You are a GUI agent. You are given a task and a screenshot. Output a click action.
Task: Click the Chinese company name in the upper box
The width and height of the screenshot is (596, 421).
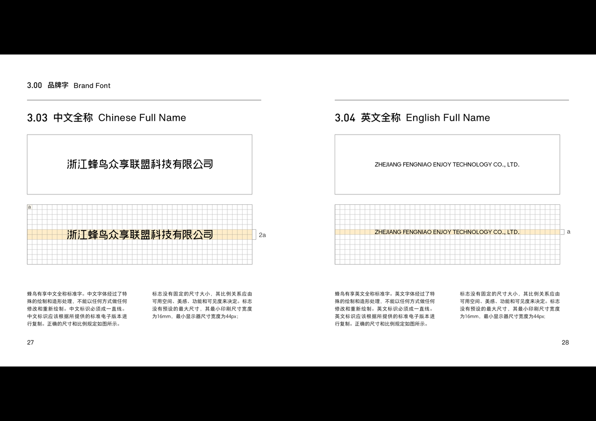pyautogui.click(x=140, y=164)
